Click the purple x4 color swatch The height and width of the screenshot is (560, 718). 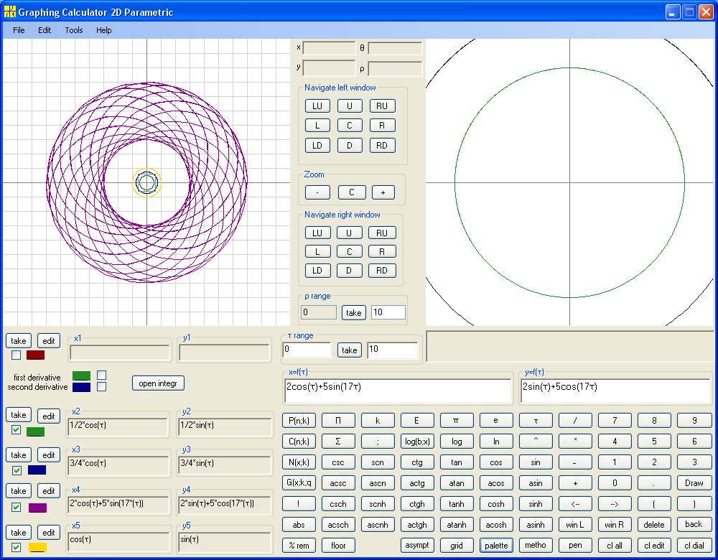(37, 508)
